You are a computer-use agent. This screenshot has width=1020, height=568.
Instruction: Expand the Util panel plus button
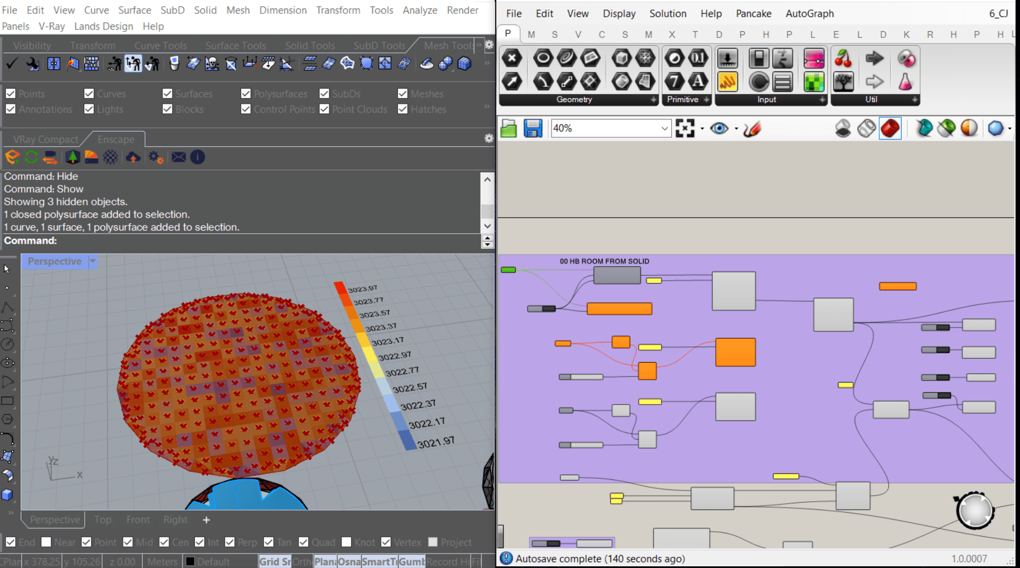click(x=914, y=99)
